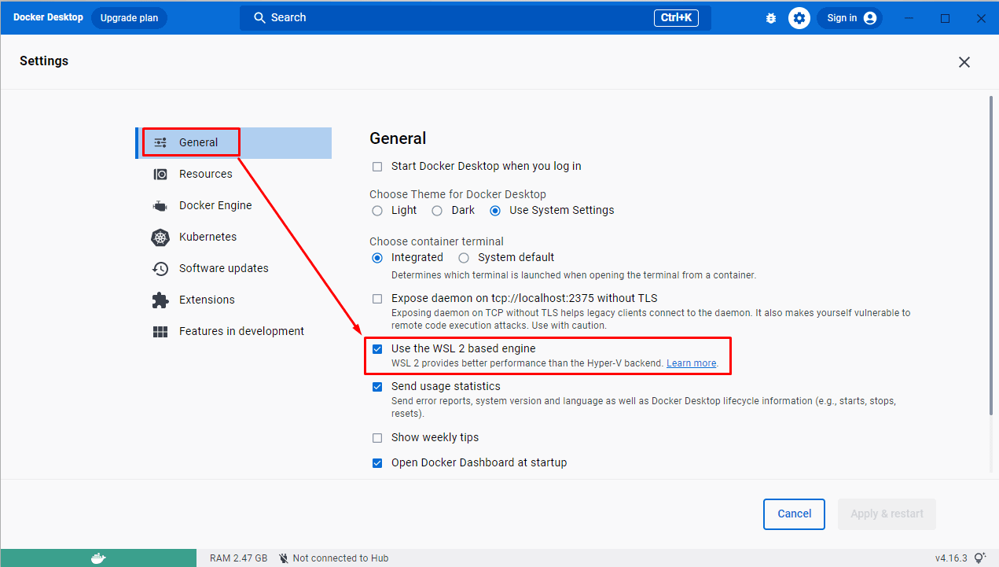Click the Cancel button

pyautogui.click(x=794, y=514)
